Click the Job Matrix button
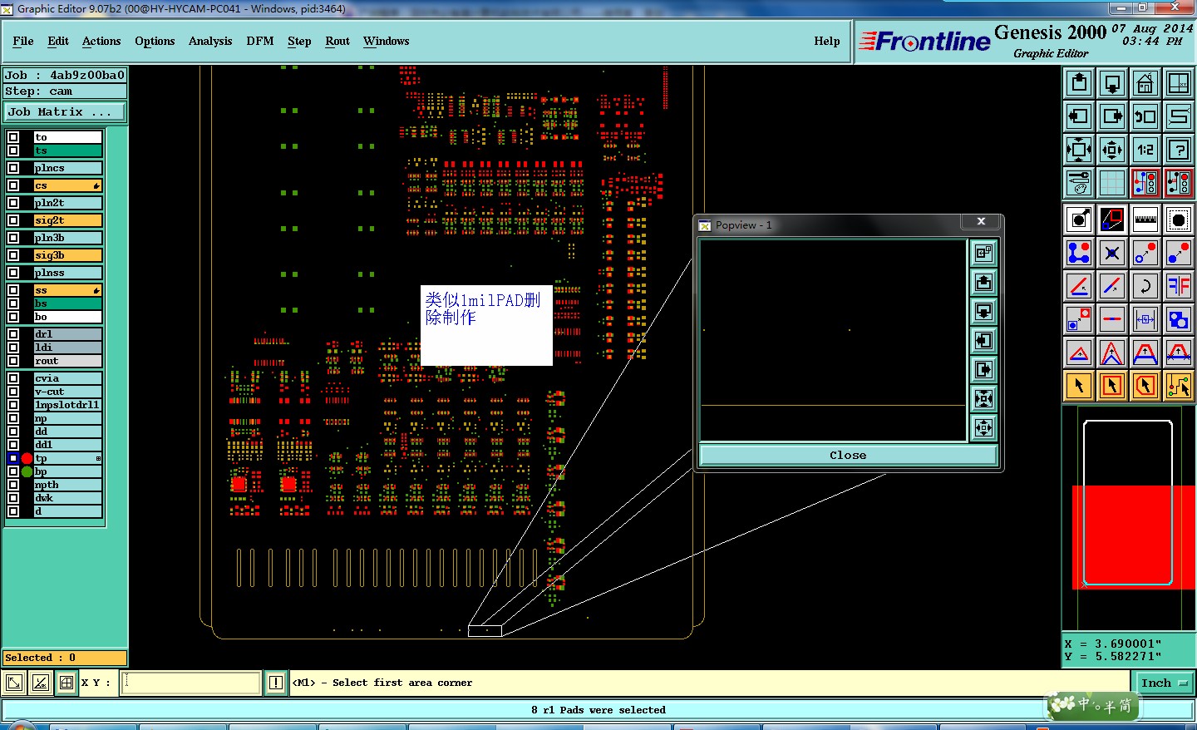 65,111
